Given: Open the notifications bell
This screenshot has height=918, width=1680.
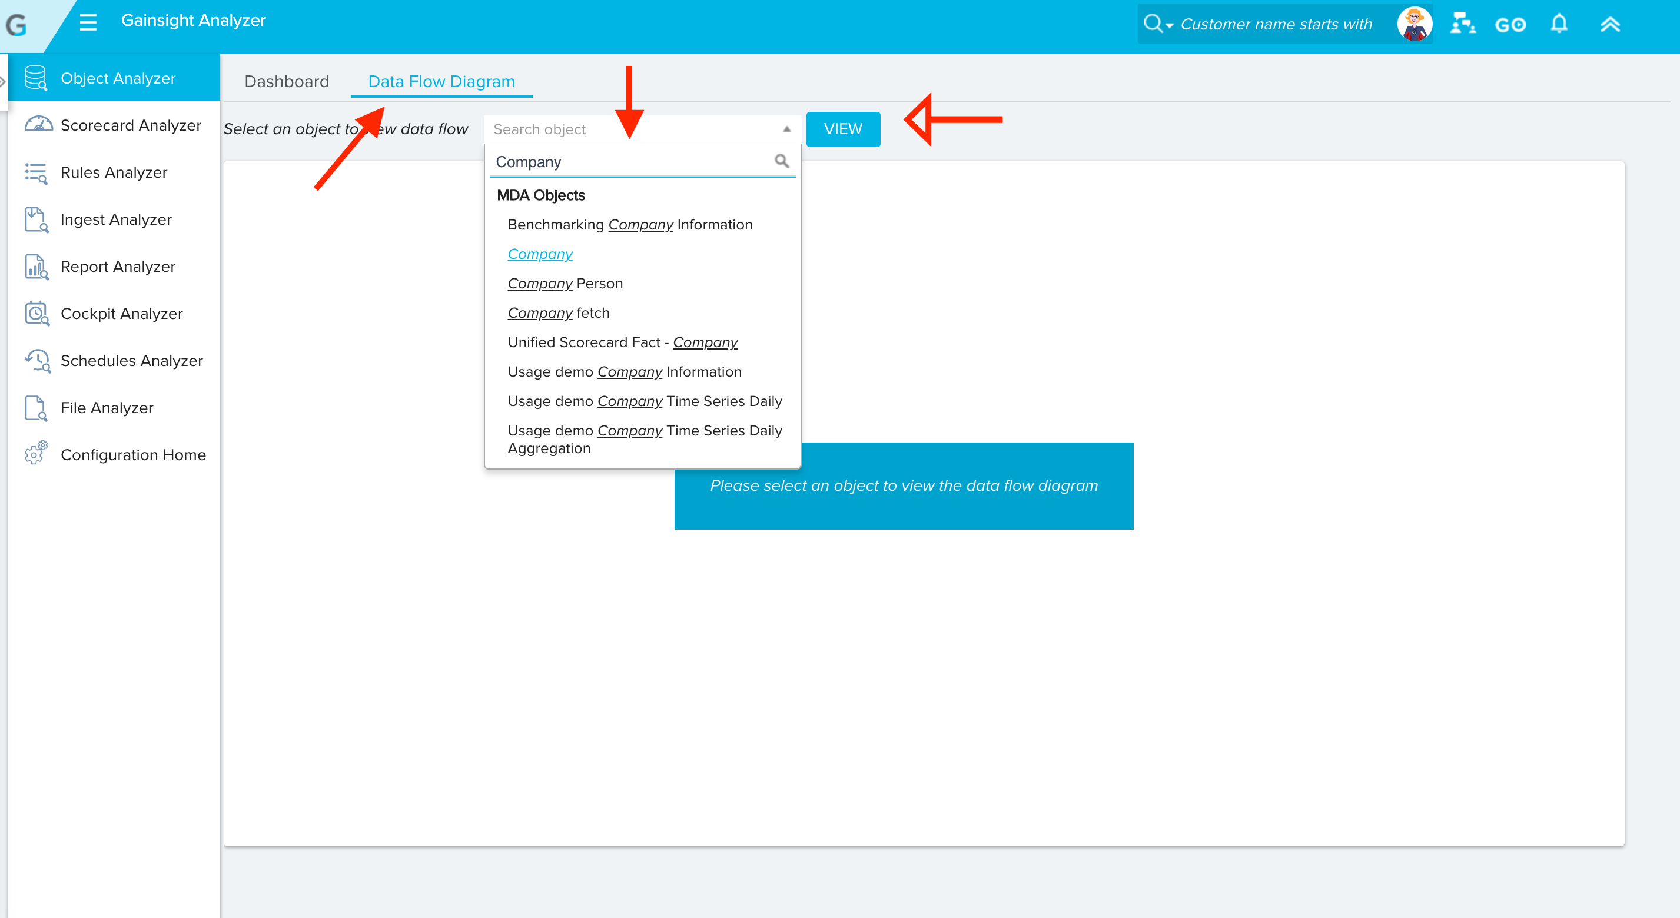Looking at the screenshot, I should tap(1559, 24).
